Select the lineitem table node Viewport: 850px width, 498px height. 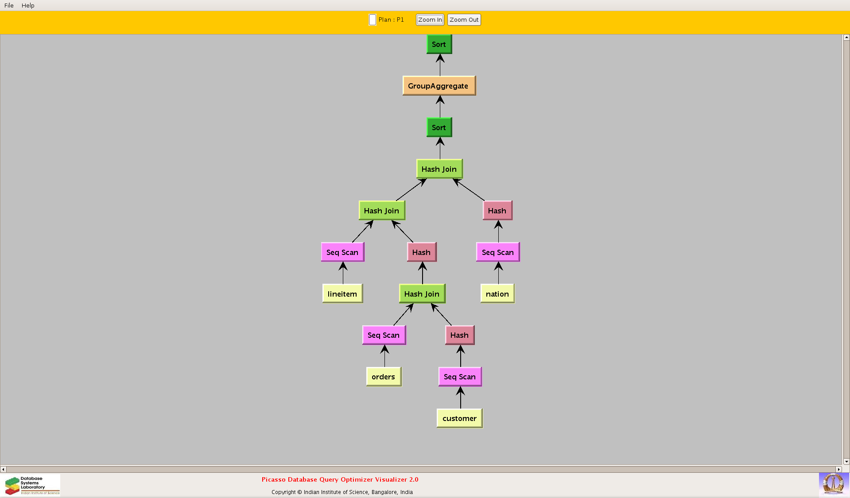click(342, 294)
